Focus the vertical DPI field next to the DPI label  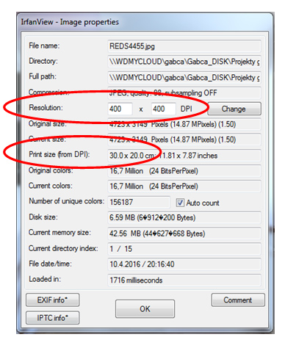(x=163, y=109)
